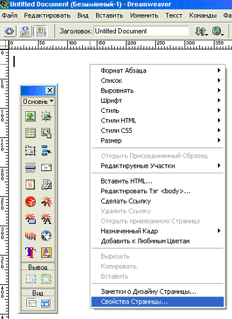Close the floating Objects panel
Viewport: 232px width, 319px height.
point(50,91)
